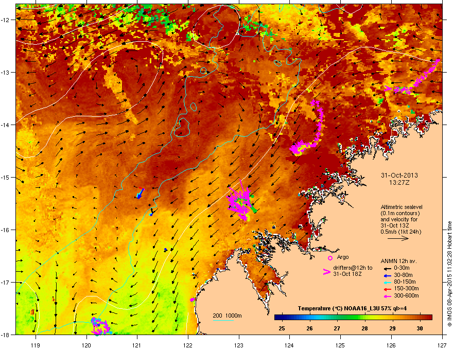The width and height of the screenshot is (453, 350).
Task: Click the 'drifters@12h to' legend label
Action: tap(353, 268)
